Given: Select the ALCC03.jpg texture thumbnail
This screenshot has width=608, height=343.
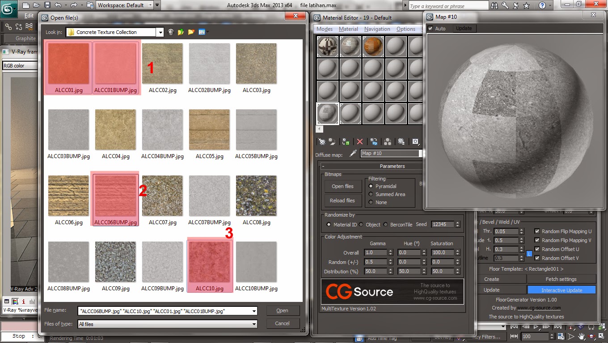Looking at the screenshot, I should (256, 63).
